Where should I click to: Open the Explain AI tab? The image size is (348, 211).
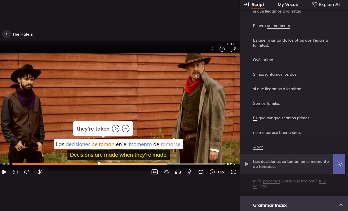[326, 5]
